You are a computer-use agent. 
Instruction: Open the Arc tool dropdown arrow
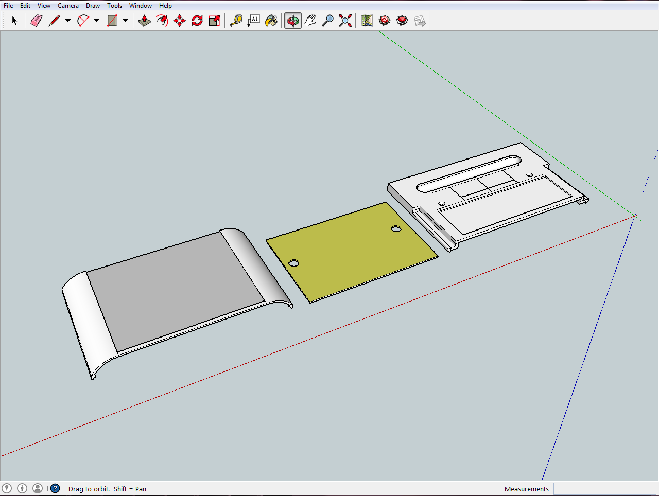(96, 21)
